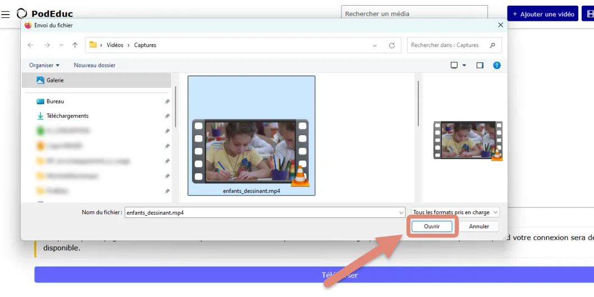Click the pin icon next to Téléchargements
This screenshot has width=594, height=297.
[167, 116]
